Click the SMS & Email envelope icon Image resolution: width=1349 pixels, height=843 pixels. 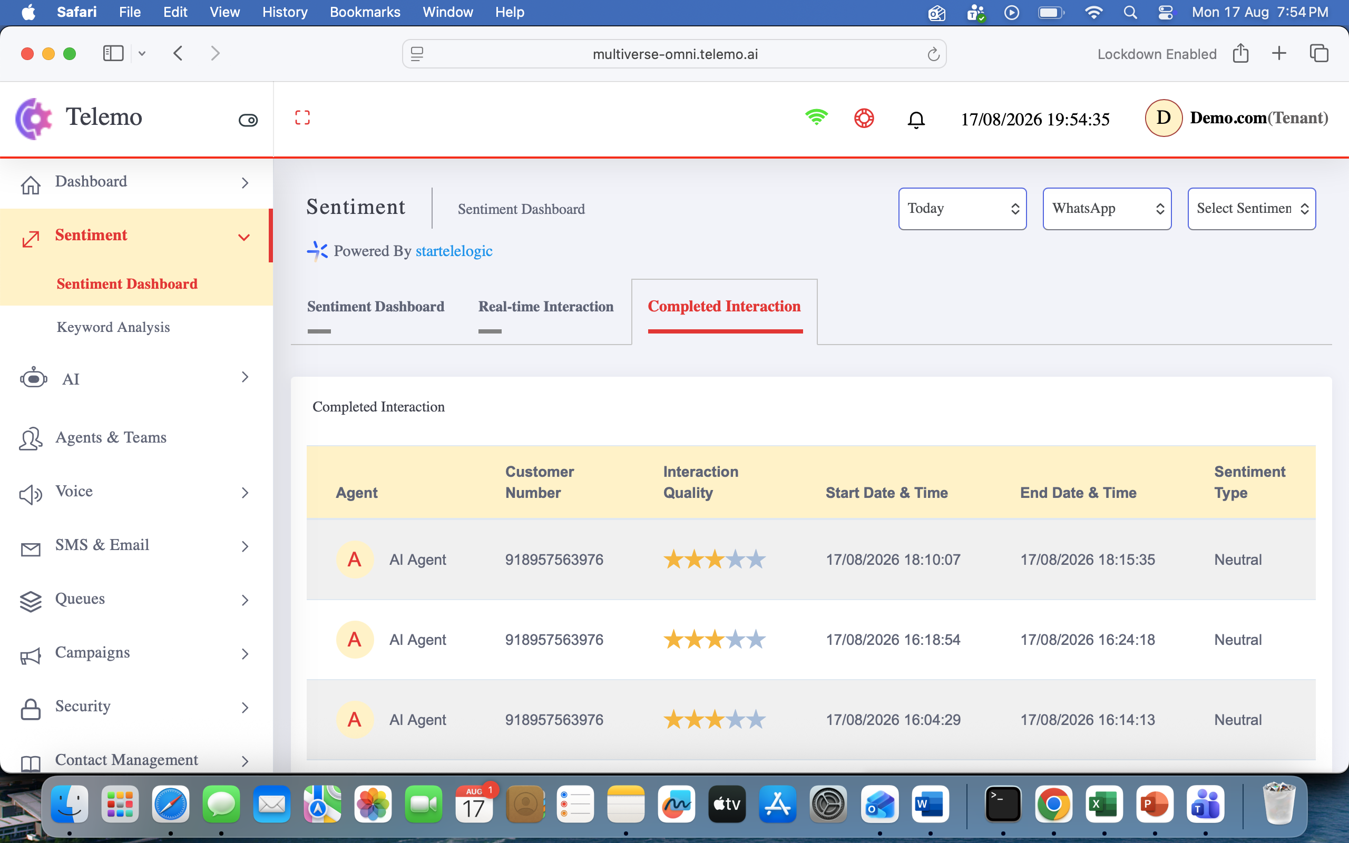coord(31,549)
